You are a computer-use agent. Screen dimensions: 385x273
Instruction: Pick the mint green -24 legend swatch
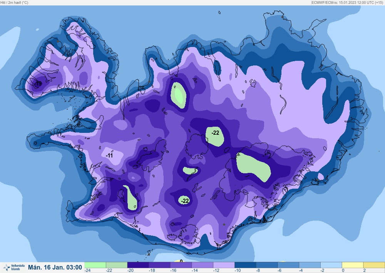[x=95, y=265]
